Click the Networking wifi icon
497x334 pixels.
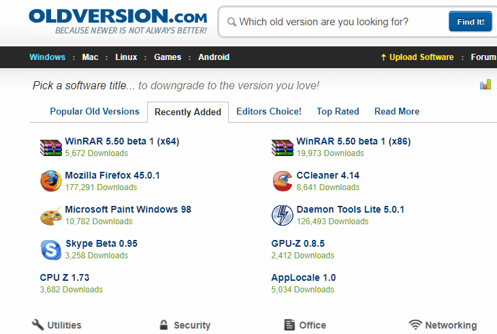click(x=415, y=324)
